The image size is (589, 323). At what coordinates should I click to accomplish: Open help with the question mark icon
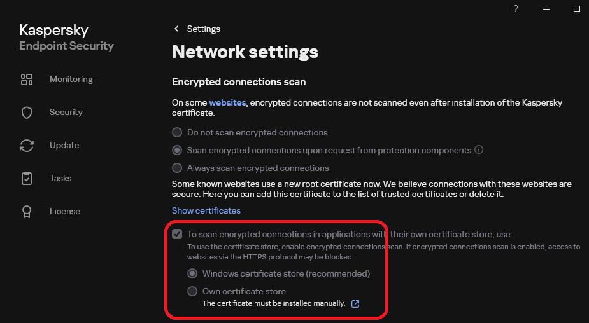tap(516, 8)
